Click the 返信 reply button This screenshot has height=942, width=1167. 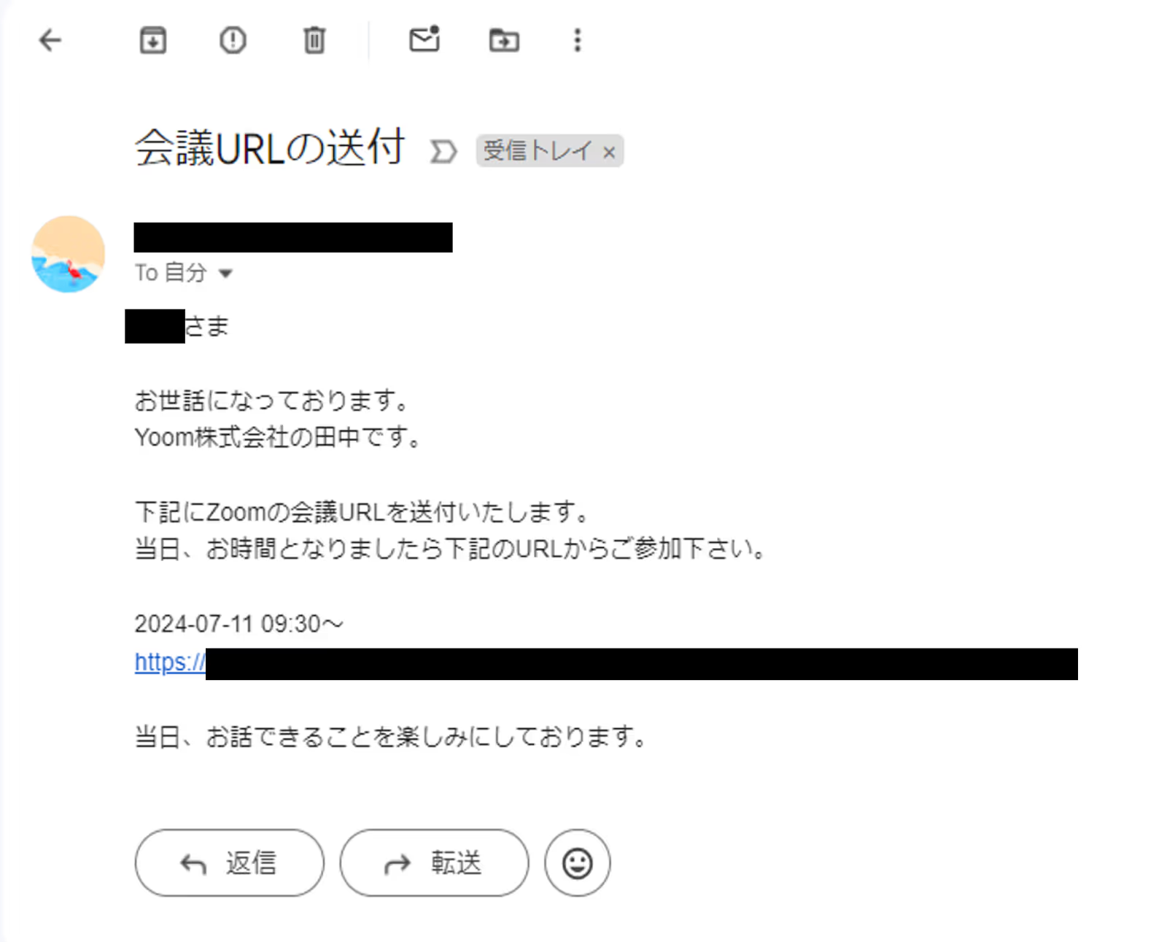229,863
